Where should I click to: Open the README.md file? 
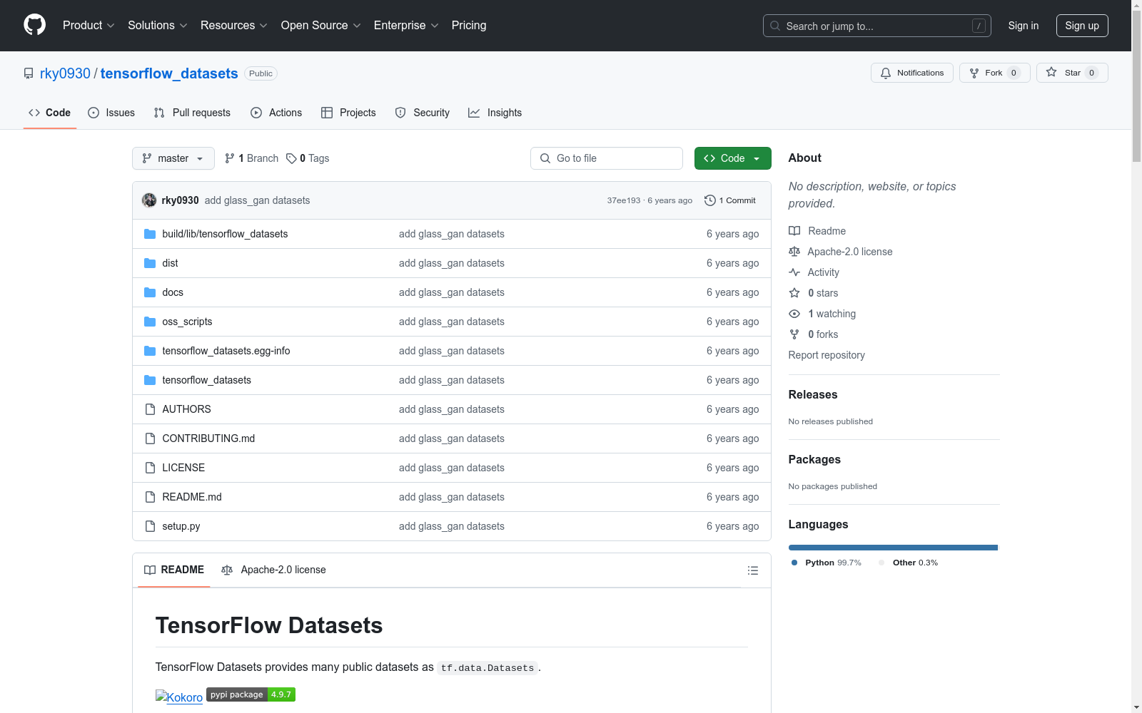coord(192,497)
